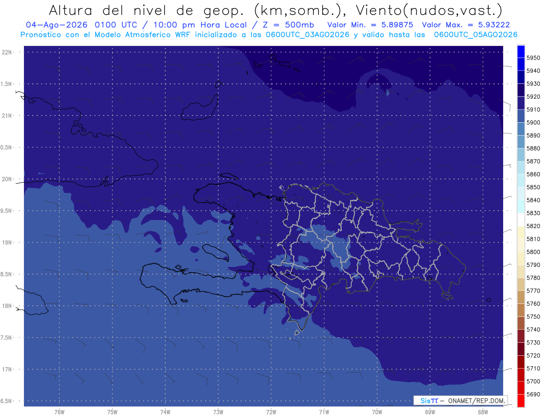The height and width of the screenshot is (418, 542).
Task: Select the 68W longitude axis label
Action: (x=483, y=412)
